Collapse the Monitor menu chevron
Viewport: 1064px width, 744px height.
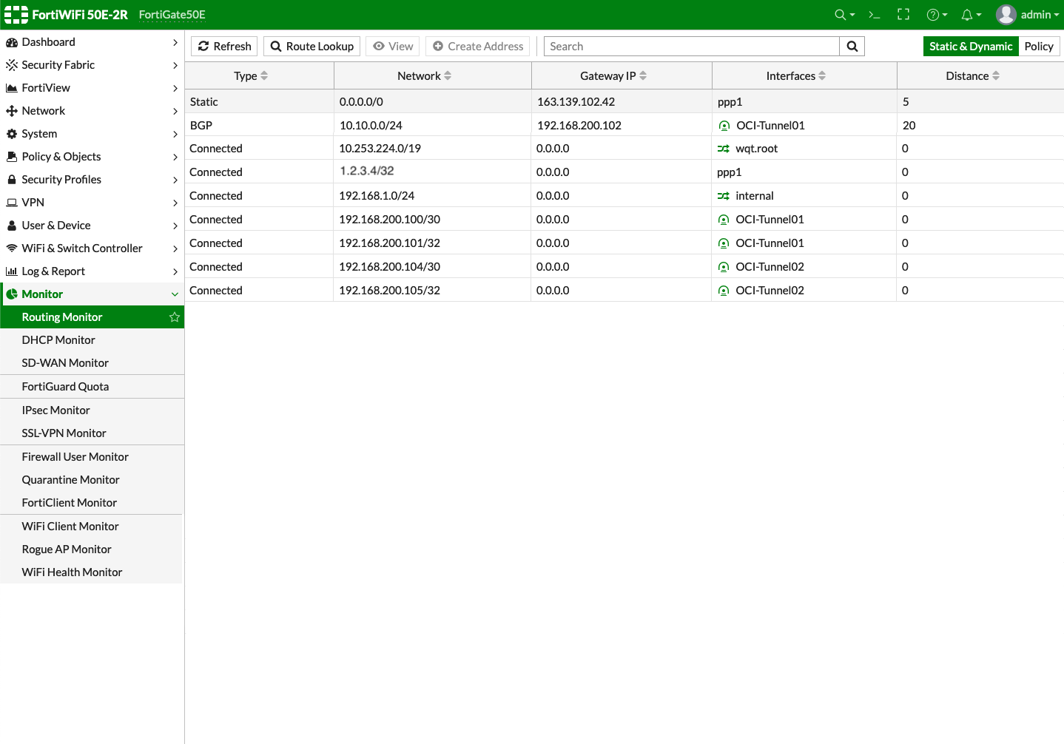click(175, 294)
